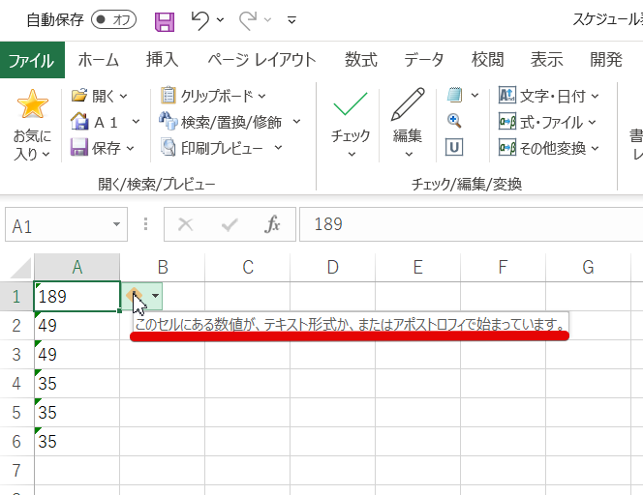Image resolution: width=643 pixels, height=495 pixels.
Task: Click the purple Save floppy icon
Action: (x=165, y=21)
